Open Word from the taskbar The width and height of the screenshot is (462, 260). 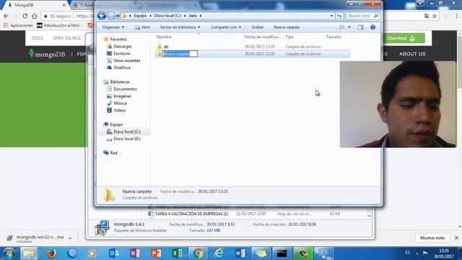pyautogui.click(x=240, y=253)
